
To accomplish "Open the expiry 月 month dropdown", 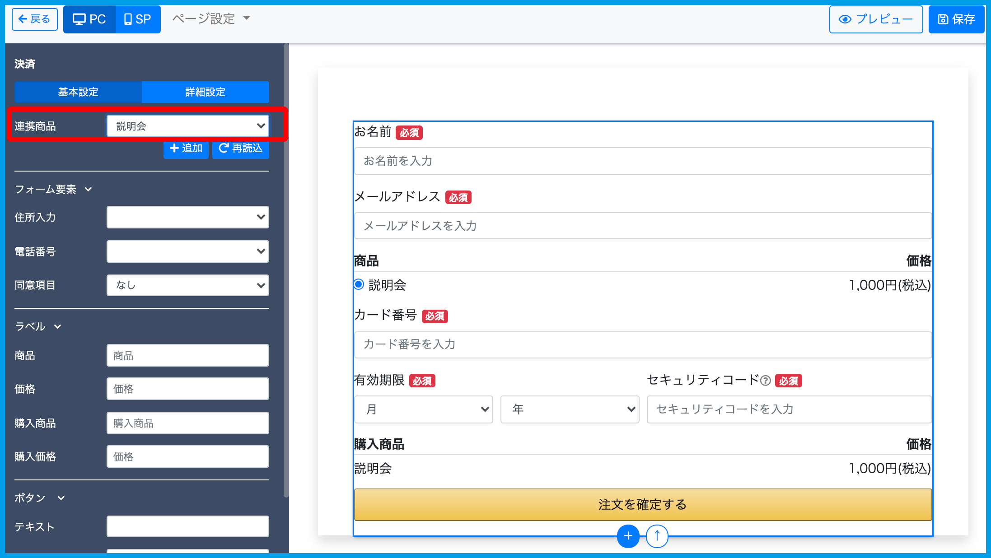I will click(423, 409).
